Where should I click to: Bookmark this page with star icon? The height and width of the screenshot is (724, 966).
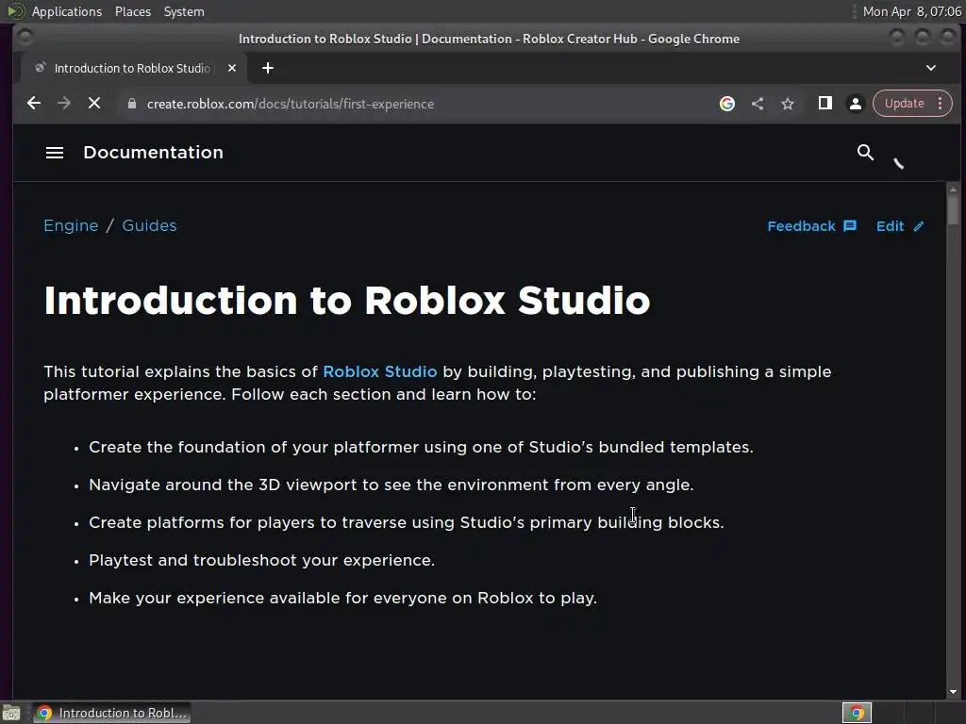tap(788, 104)
